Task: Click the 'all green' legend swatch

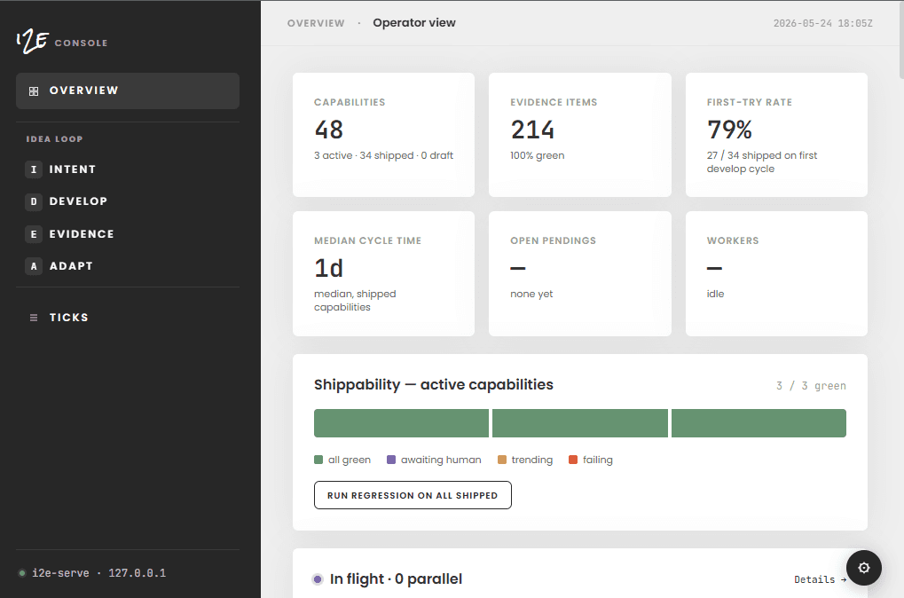Action: 318,460
